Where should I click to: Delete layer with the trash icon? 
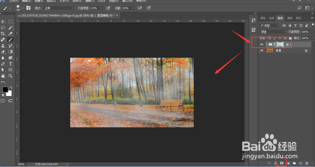coord(306,163)
